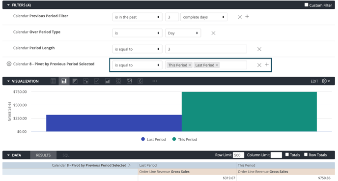Click Previous Period Filter number field

172,17
